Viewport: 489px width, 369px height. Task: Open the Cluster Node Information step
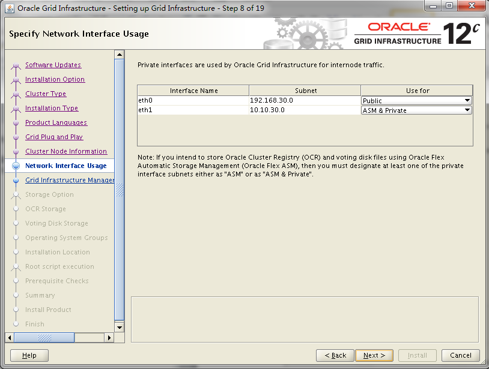point(66,151)
